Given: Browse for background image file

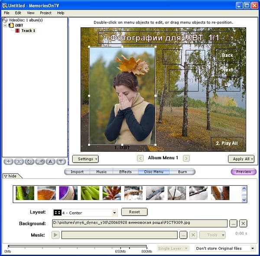Looking at the screenshot, I should [x=233, y=223].
